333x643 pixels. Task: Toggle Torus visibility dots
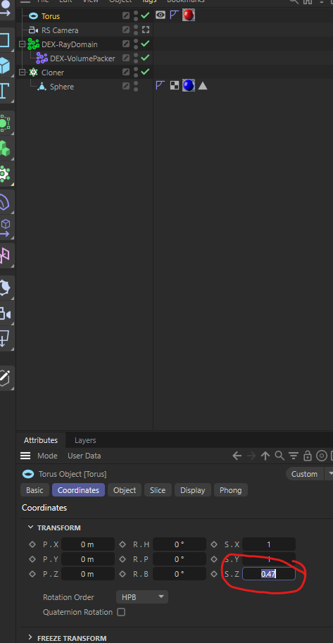point(136,16)
